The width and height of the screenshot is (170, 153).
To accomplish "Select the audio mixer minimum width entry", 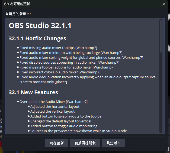I will click(71, 53).
